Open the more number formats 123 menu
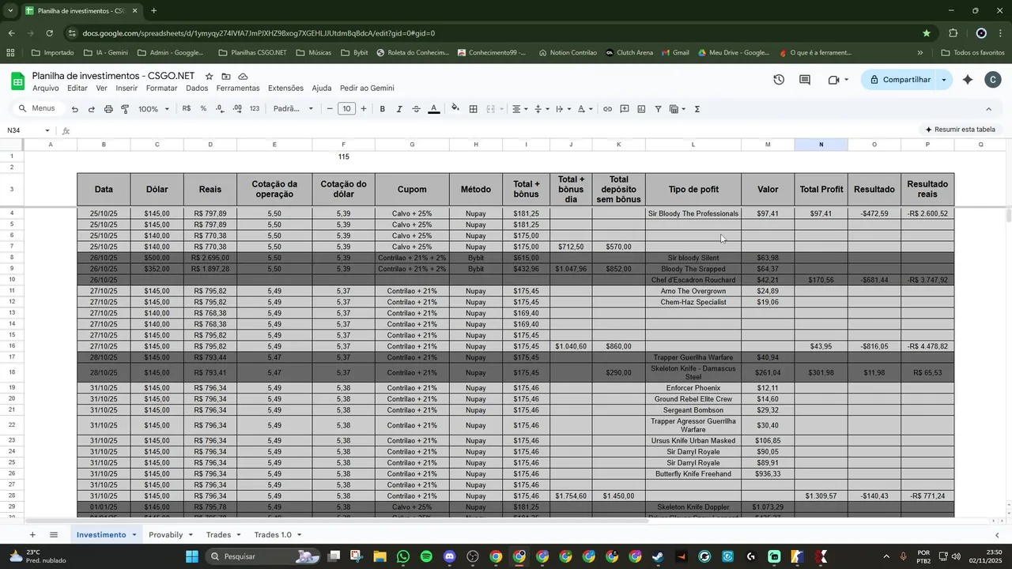The image size is (1012, 569). click(x=255, y=109)
